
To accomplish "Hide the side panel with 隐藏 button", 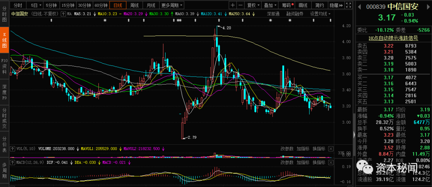I will [x=334, y=5].
